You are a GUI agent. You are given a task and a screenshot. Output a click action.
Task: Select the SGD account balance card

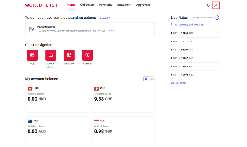pos(123,130)
